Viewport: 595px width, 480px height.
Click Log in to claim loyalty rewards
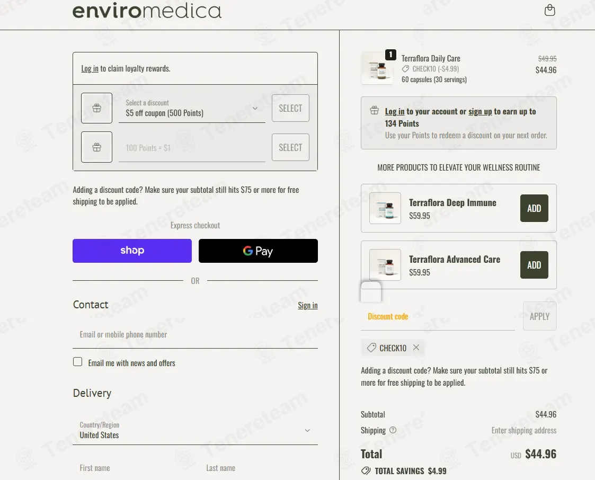pos(90,69)
